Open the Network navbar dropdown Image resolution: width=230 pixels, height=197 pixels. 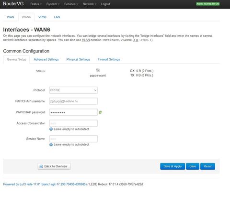coord(90,4)
